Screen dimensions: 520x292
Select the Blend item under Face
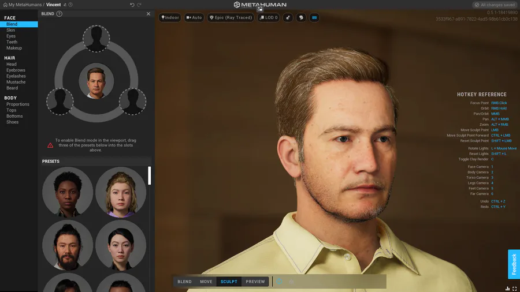click(19, 24)
